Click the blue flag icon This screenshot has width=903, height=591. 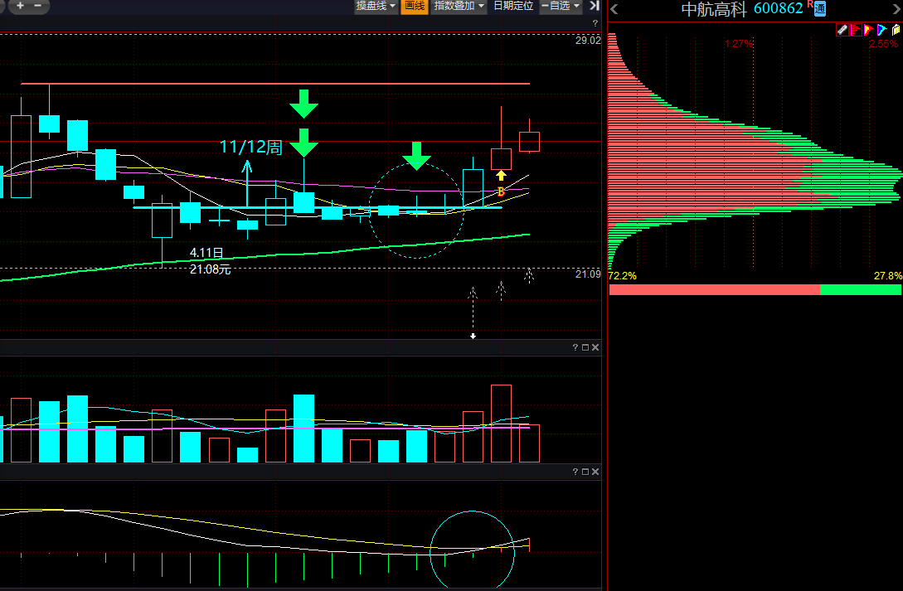(881, 30)
